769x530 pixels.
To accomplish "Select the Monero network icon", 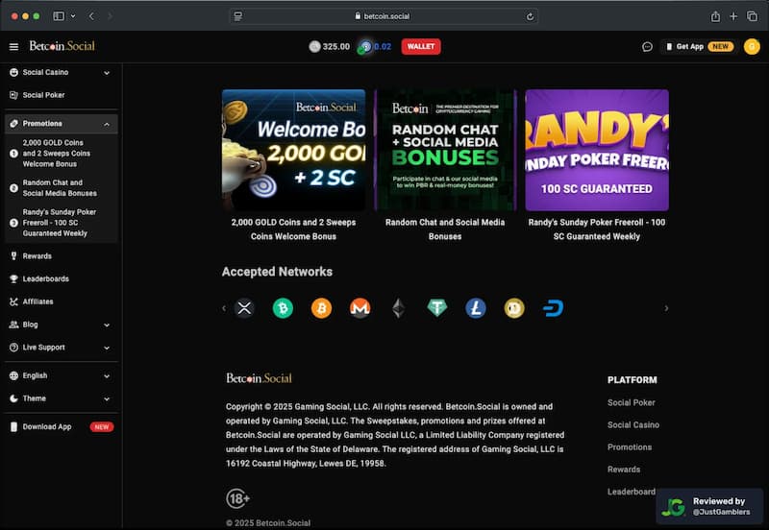I will coord(360,308).
